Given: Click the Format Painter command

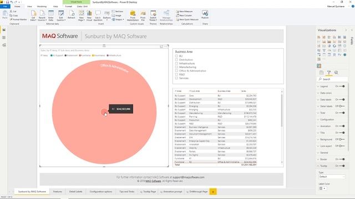Looking at the screenshot, I should pos(18,19).
